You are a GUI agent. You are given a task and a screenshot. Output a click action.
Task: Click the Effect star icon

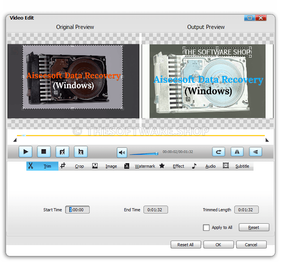tap(162, 166)
